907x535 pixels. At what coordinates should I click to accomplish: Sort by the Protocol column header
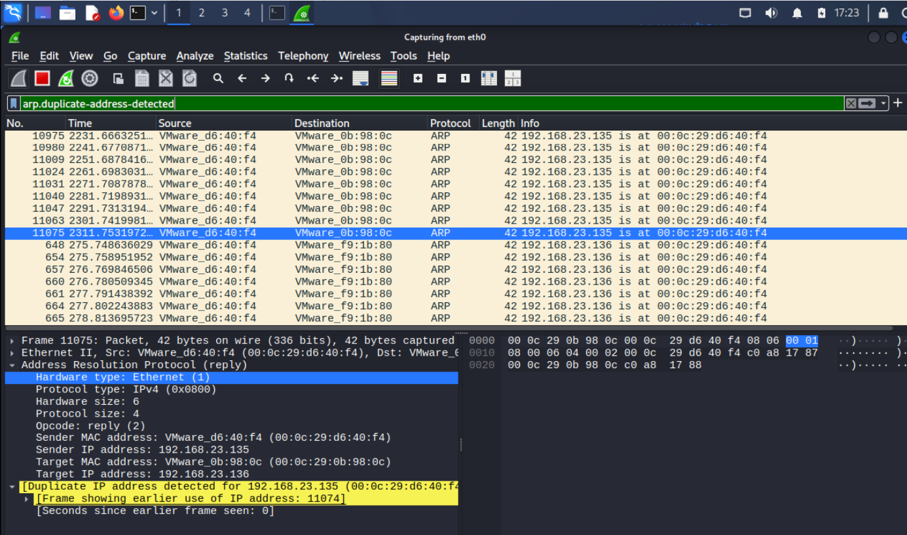(454, 123)
